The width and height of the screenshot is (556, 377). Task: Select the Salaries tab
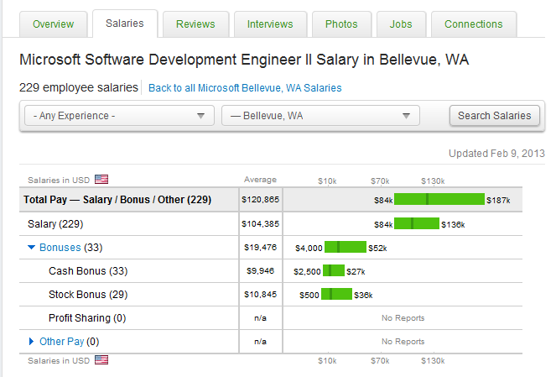tap(125, 24)
